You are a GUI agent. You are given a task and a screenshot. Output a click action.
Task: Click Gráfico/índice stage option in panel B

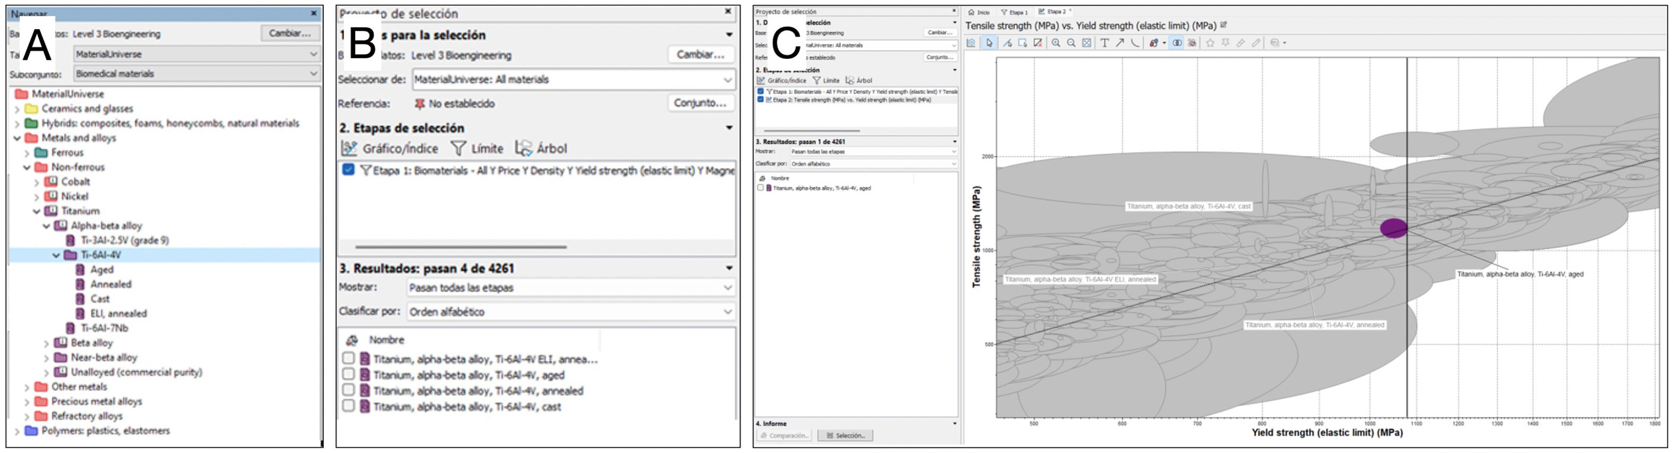(390, 149)
